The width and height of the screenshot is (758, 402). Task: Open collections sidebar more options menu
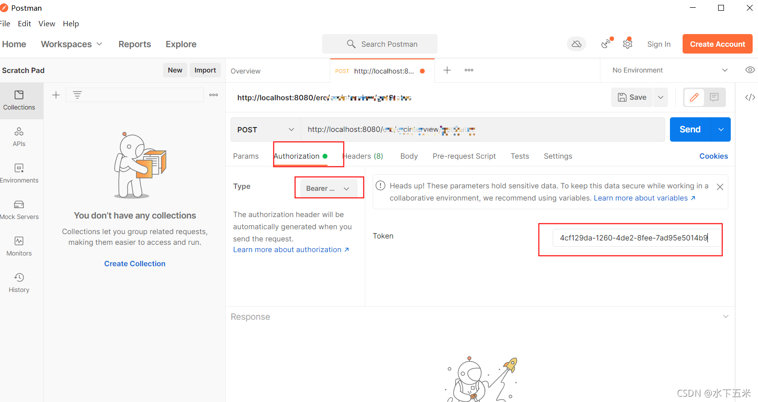point(214,95)
